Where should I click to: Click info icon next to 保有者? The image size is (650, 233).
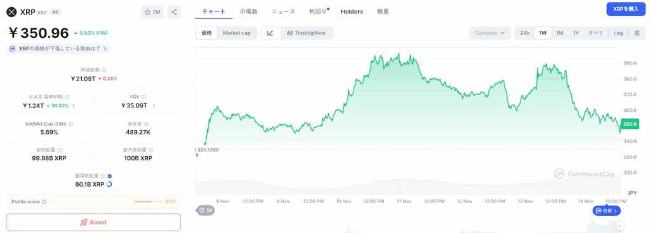pos(146,124)
